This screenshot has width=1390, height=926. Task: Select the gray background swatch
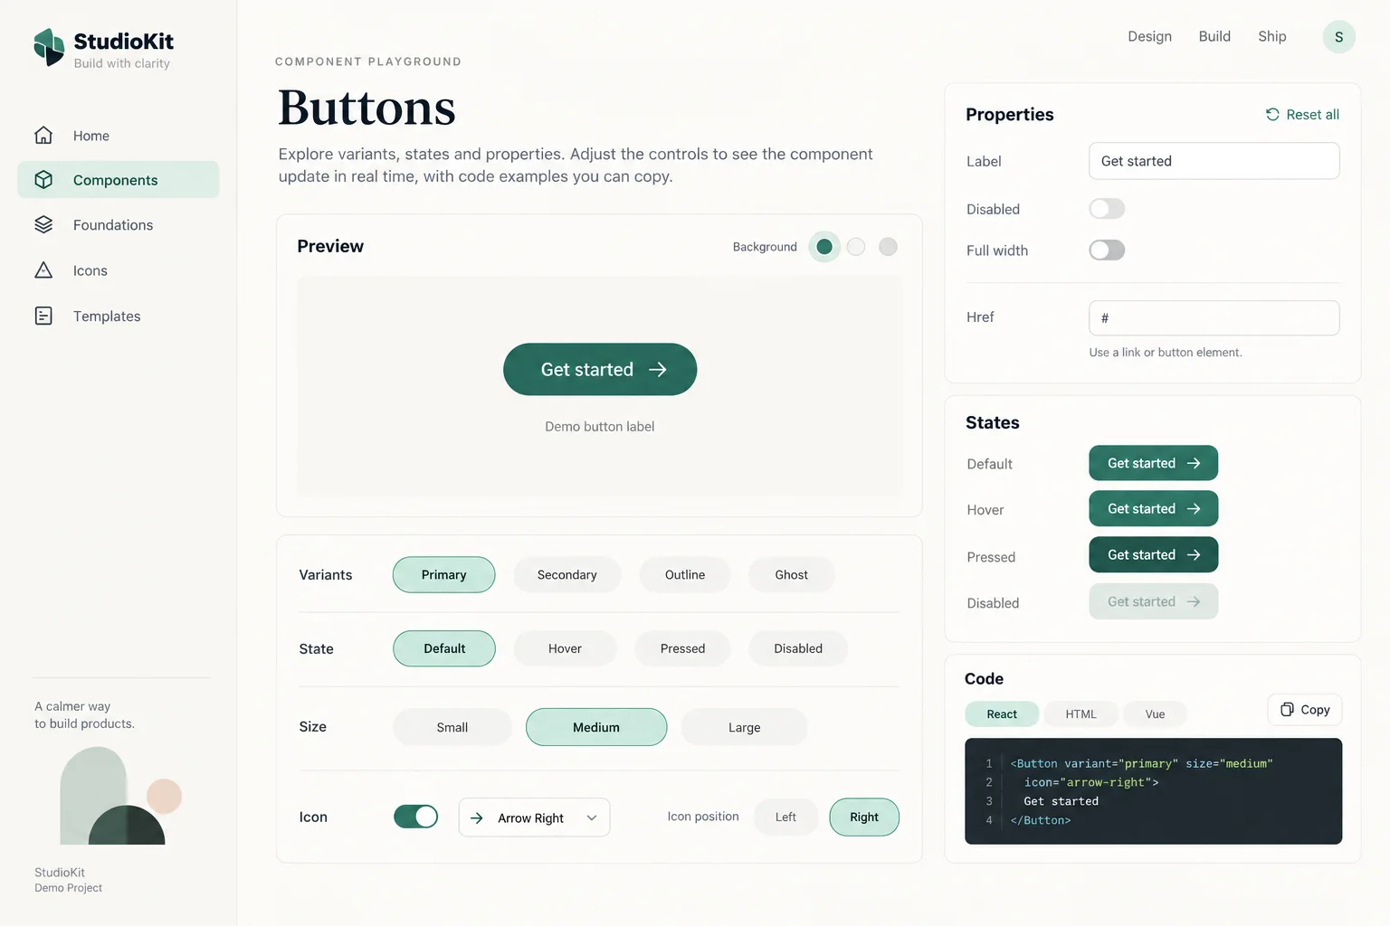click(889, 247)
